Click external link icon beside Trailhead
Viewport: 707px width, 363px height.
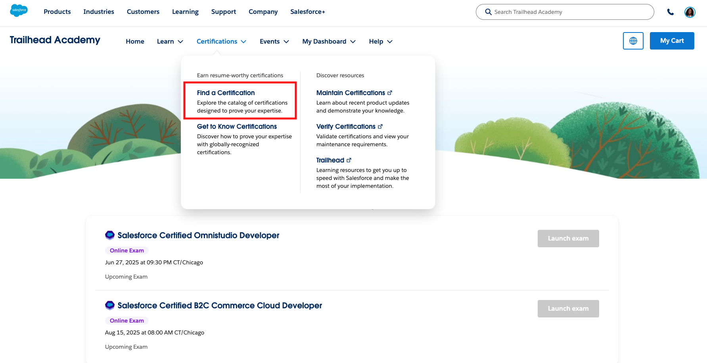(349, 160)
